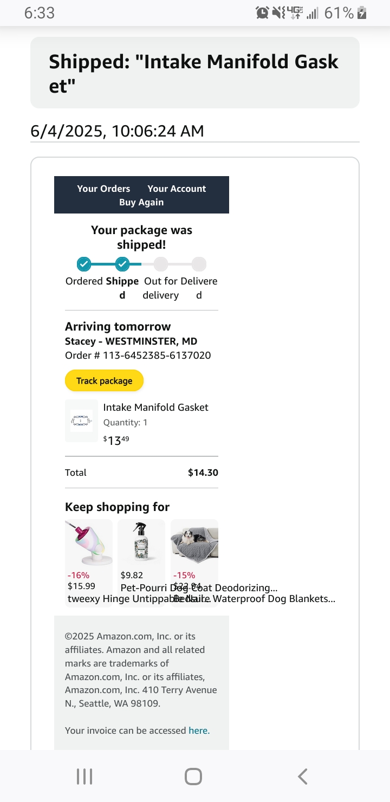
Task: Tap the yellow Track package button
Action: 104,380
